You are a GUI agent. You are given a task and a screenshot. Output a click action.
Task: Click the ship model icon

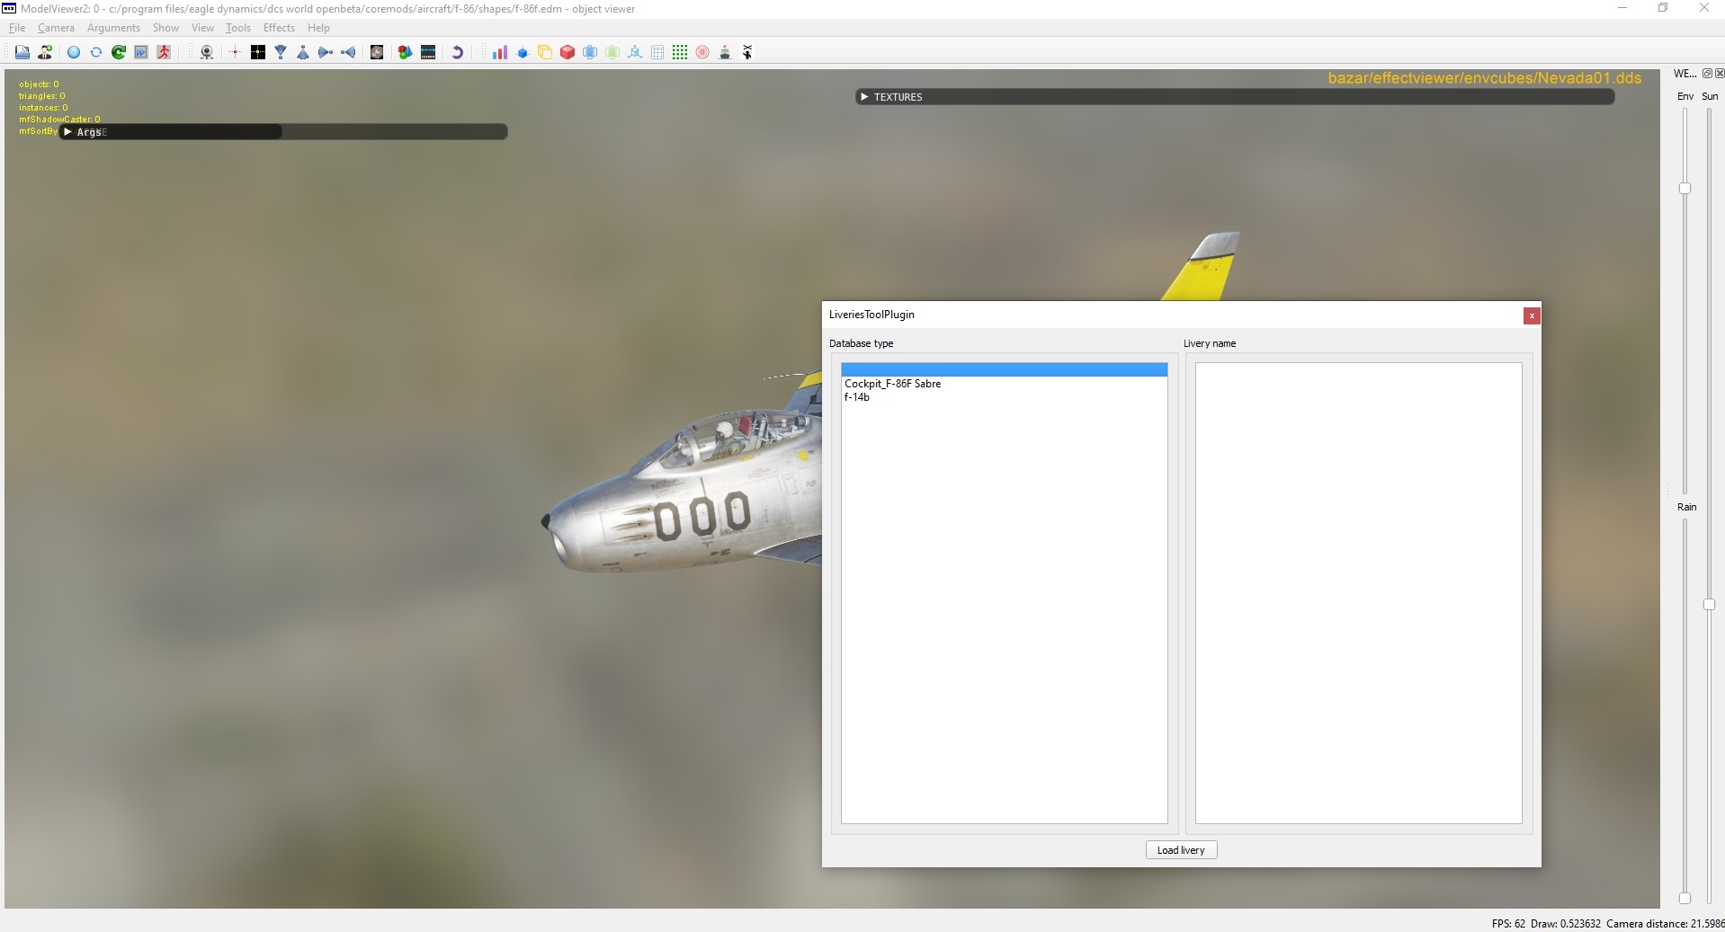click(725, 52)
